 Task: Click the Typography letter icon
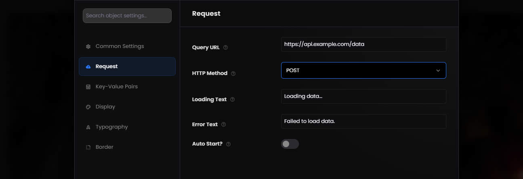point(88,127)
